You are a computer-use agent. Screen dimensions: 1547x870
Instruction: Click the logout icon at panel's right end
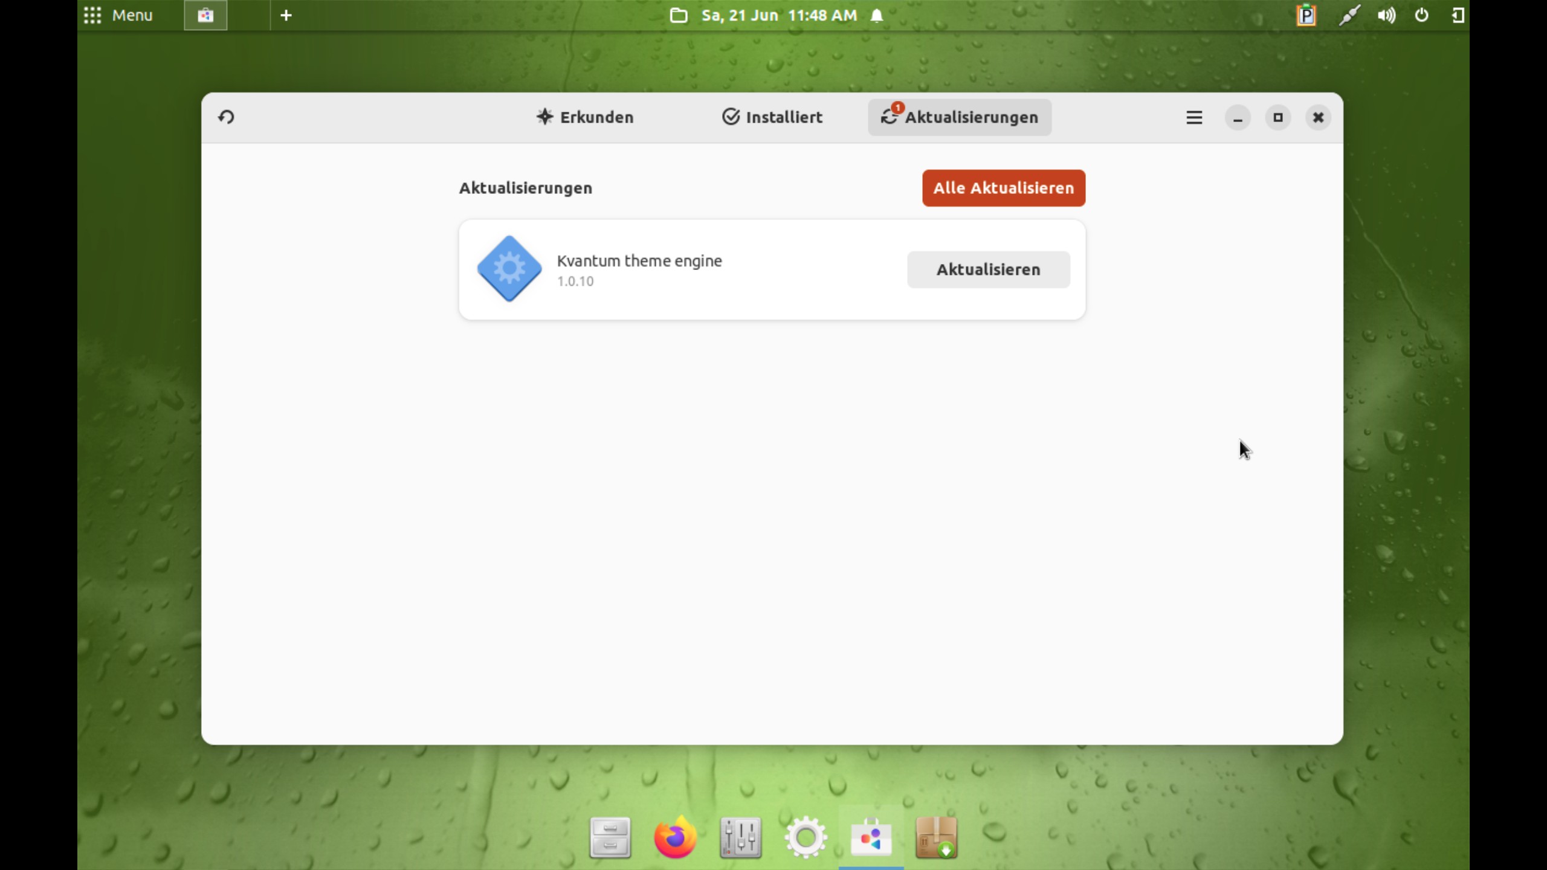[1458, 15]
